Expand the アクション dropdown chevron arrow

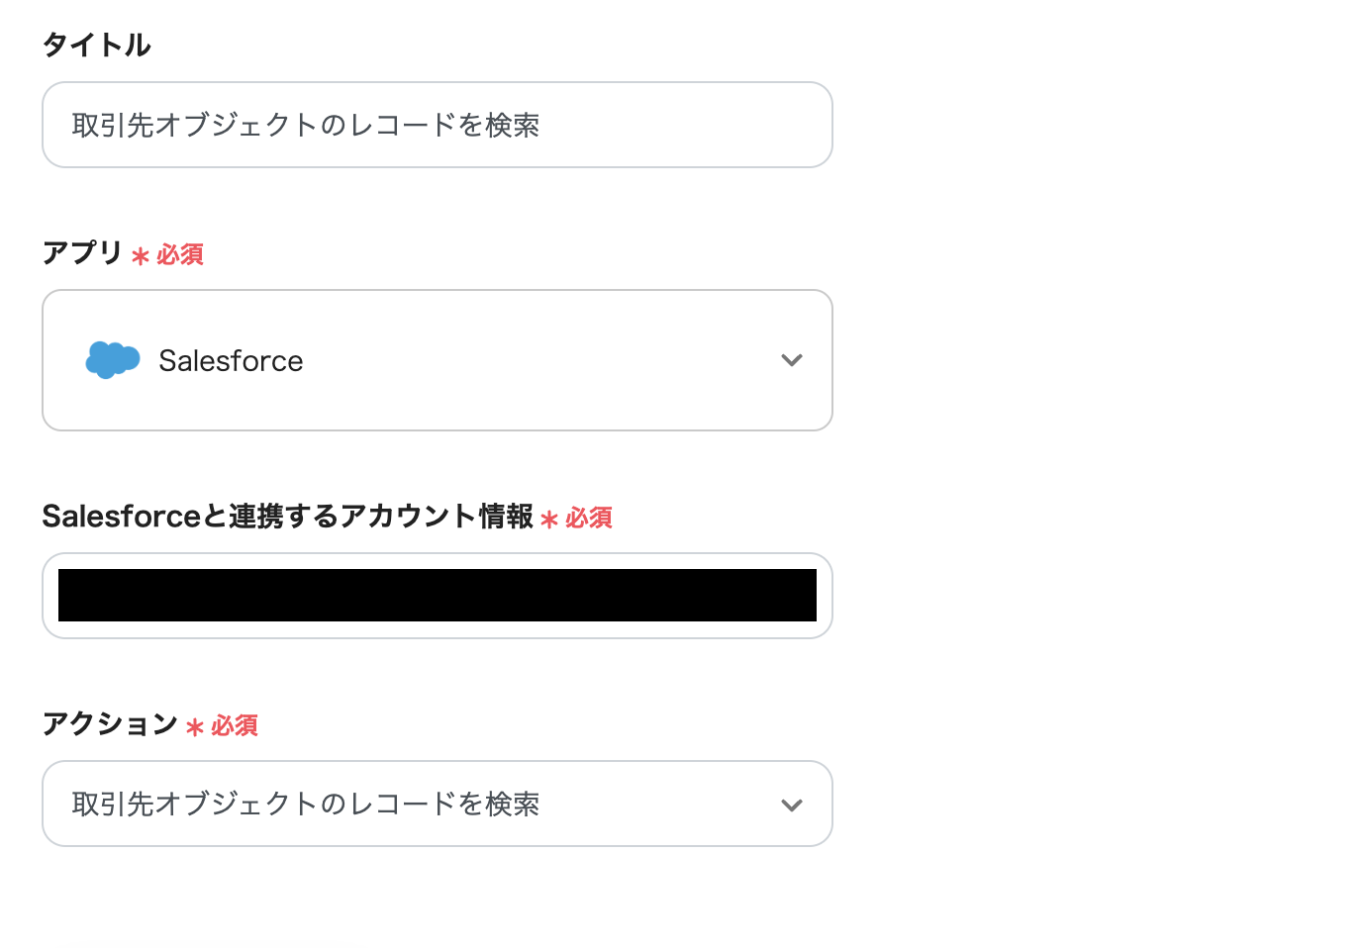click(x=791, y=805)
